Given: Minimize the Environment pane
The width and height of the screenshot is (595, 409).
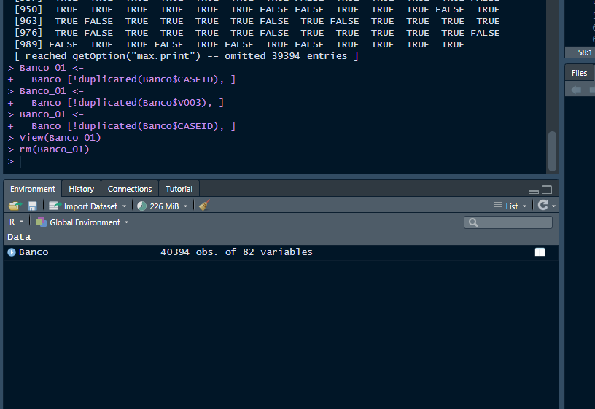Looking at the screenshot, I should pyautogui.click(x=534, y=190).
